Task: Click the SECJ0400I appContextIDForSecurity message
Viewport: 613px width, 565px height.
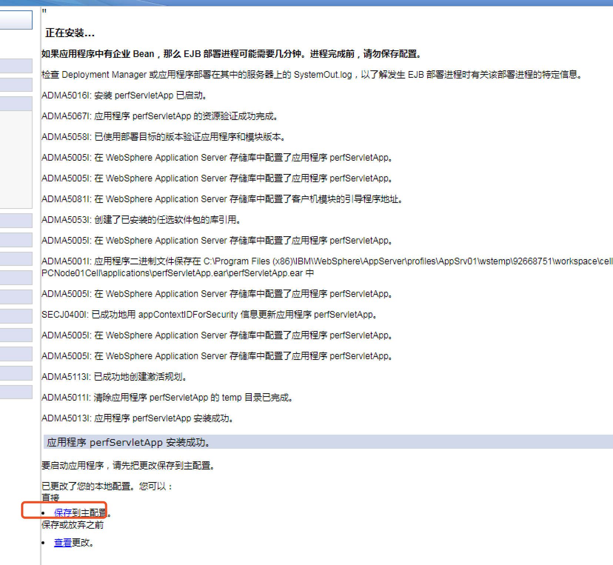Action: pyautogui.click(x=209, y=315)
